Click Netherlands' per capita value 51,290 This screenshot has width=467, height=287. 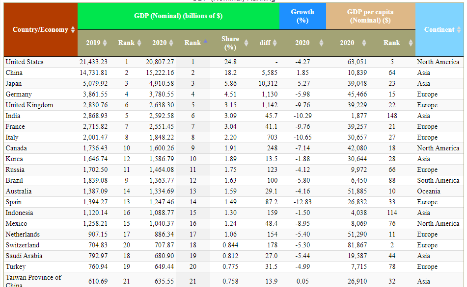coord(357,235)
